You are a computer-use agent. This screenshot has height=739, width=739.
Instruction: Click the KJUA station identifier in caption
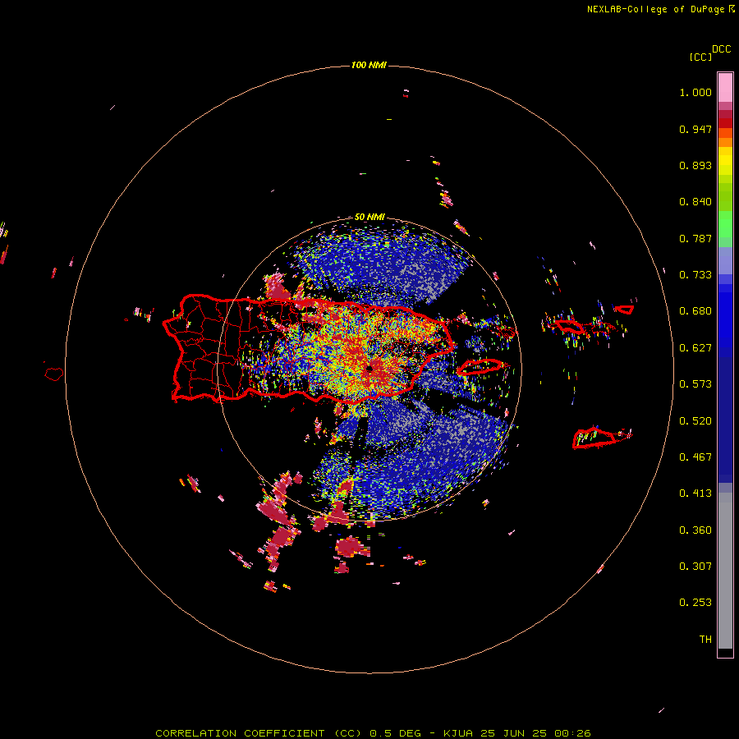click(x=459, y=733)
